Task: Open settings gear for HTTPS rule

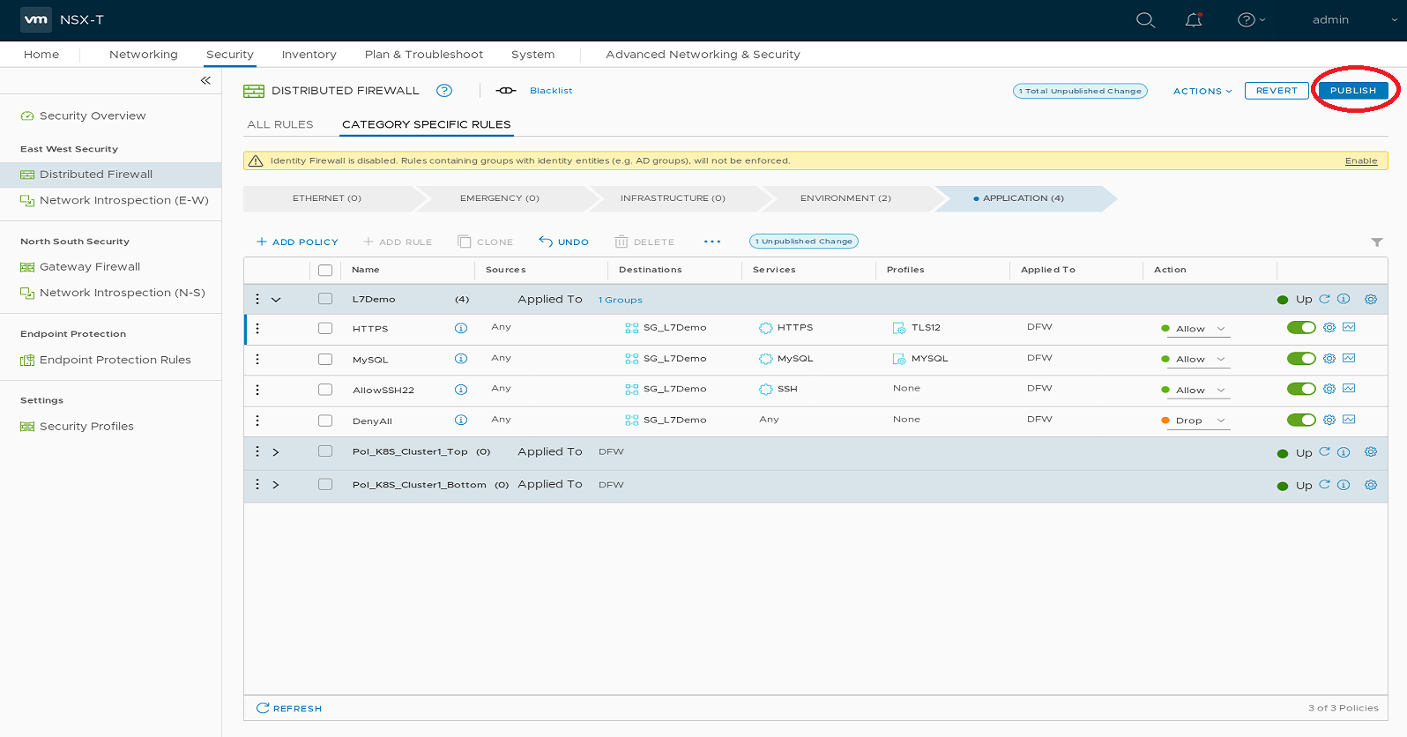Action: pyautogui.click(x=1329, y=328)
